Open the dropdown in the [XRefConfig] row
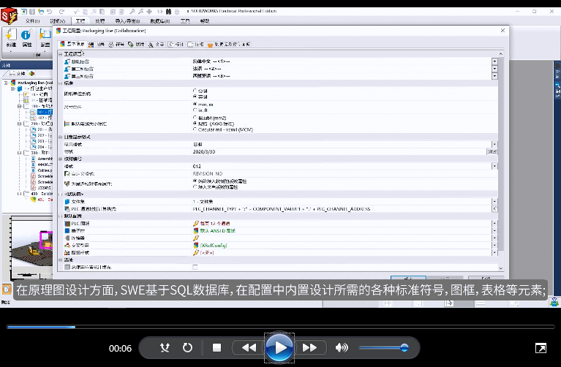This screenshot has height=367, width=561. pos(494,246)
